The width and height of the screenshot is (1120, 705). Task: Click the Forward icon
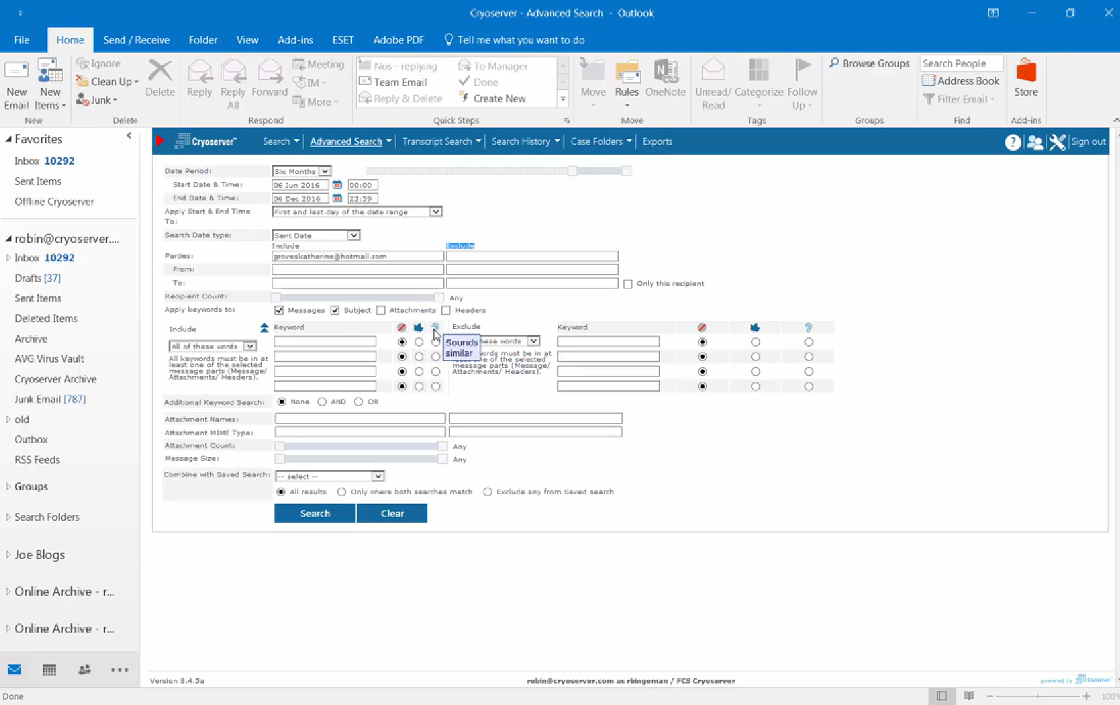[269, 70]
